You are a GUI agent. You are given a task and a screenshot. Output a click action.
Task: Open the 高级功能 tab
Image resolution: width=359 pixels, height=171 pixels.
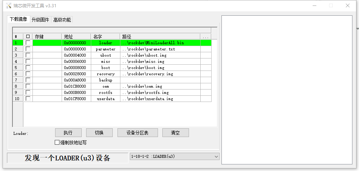click(x=62, y=20)
